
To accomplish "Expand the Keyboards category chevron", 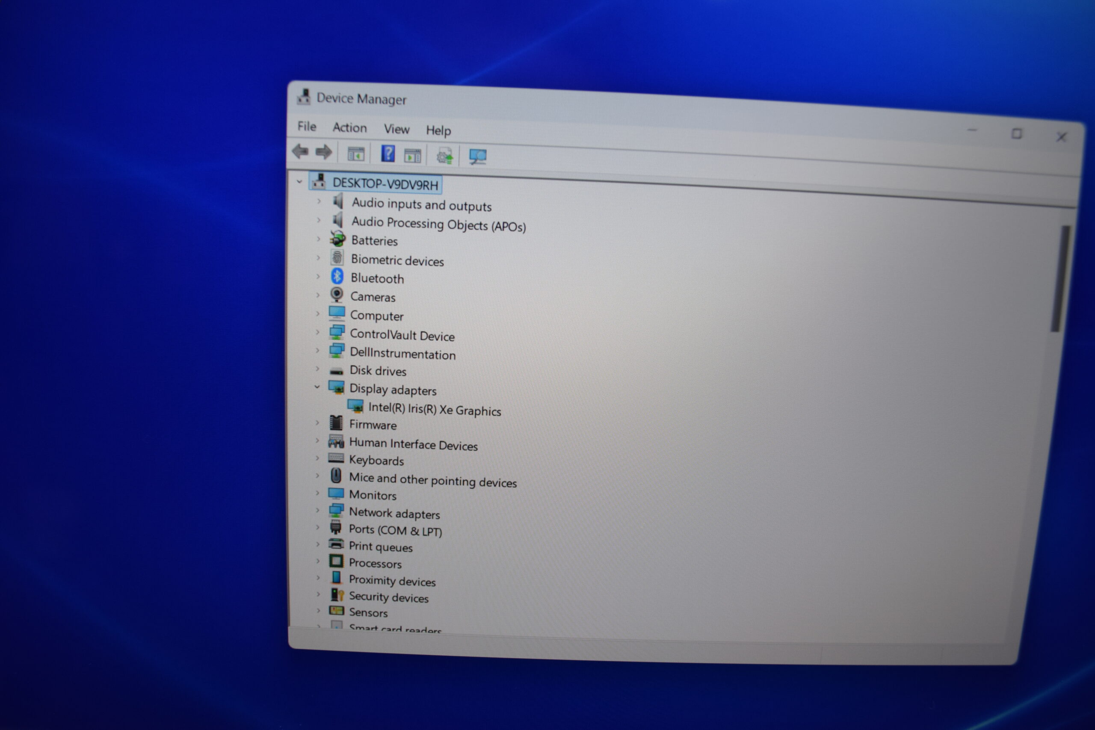I will click(x=317, y=458).
